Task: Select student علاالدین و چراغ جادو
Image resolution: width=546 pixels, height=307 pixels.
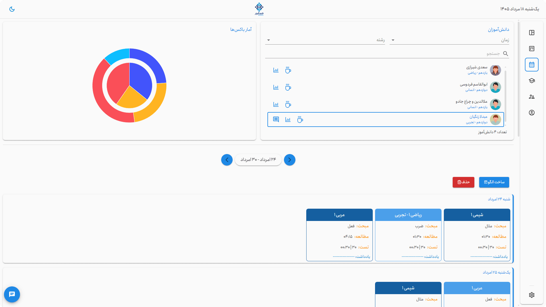Action: [x=385, y=104]
